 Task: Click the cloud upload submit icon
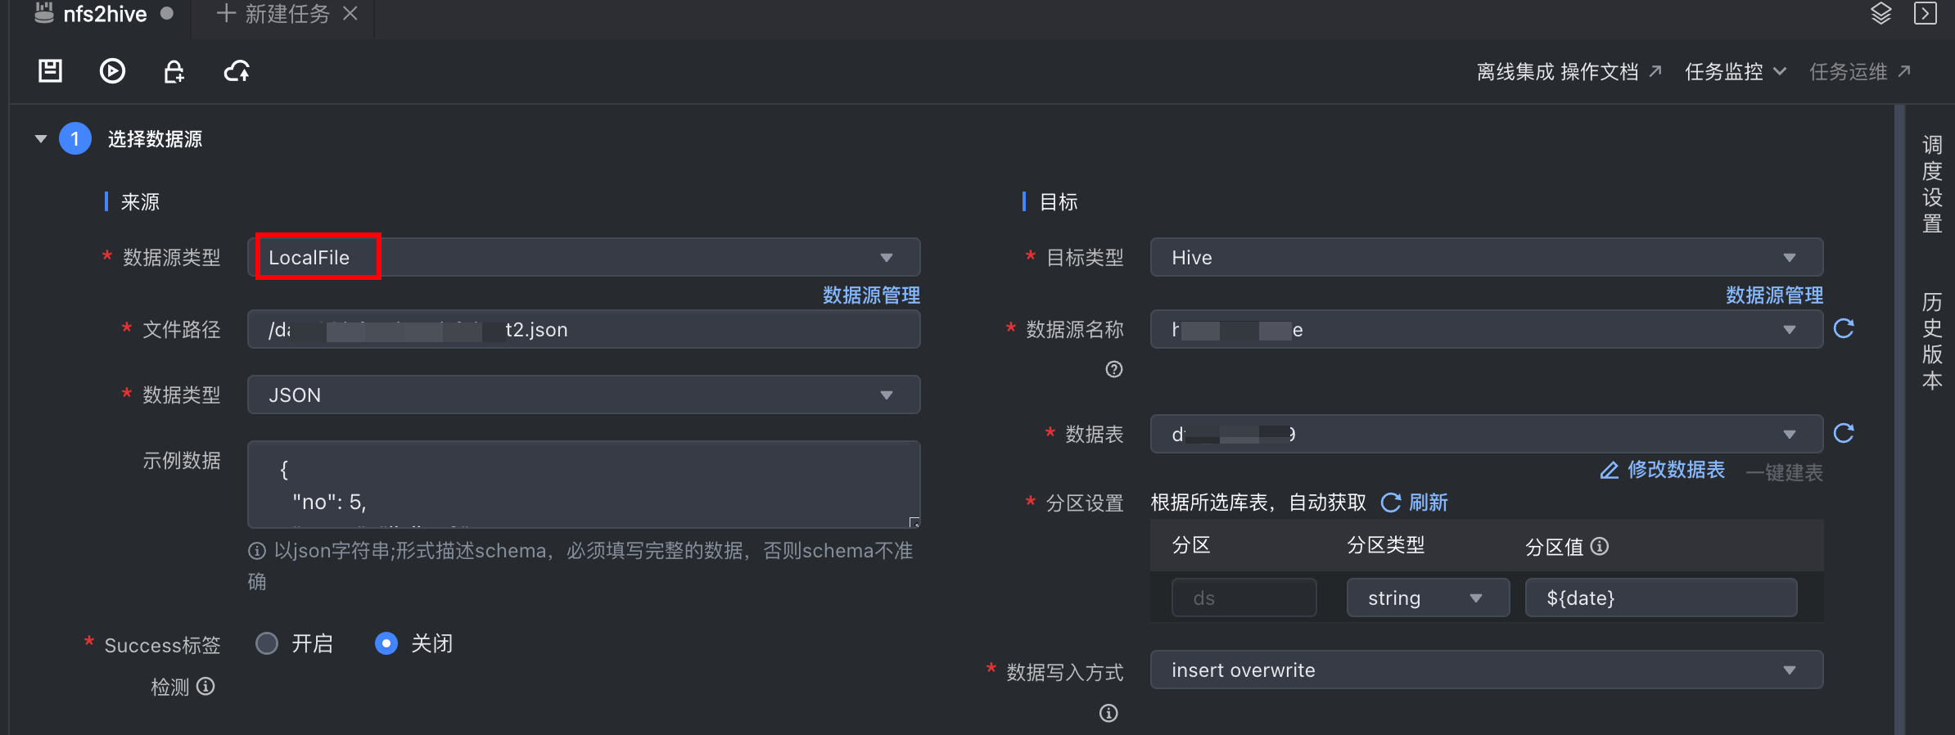click(237, 71)
